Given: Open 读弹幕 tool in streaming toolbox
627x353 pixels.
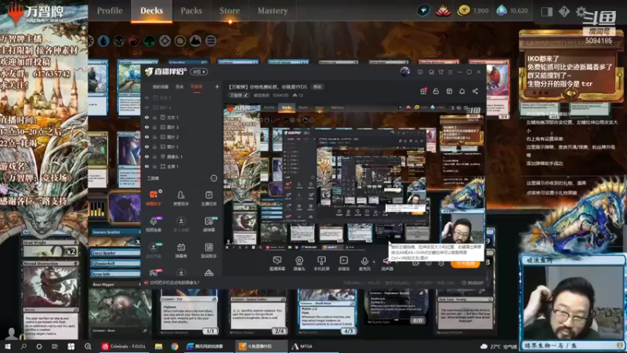Looking at the screenshot, I should point(208,224).
